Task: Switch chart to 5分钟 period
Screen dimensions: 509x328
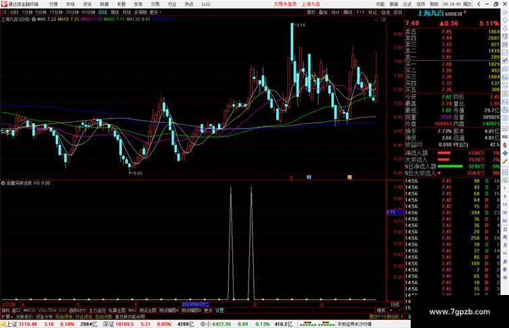Action: coord(40,12)
